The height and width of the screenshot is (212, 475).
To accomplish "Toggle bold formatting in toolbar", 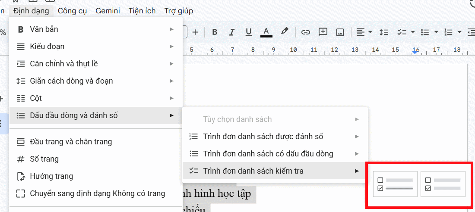I will point(215,32).
